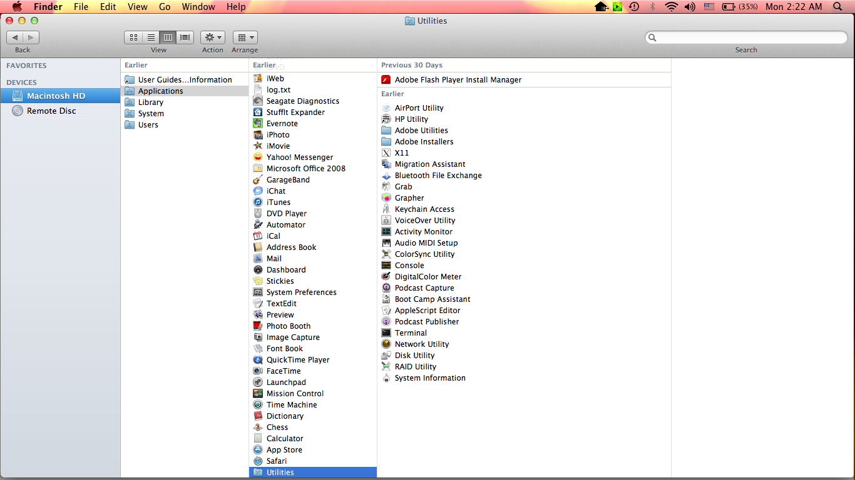Click the Finder search field
The width and height of the screenshot is (855, 480).
(746, 37)
